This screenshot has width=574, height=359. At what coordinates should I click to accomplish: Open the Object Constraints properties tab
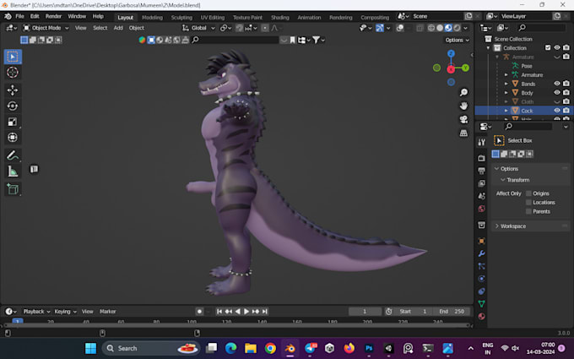pos(481,291)
